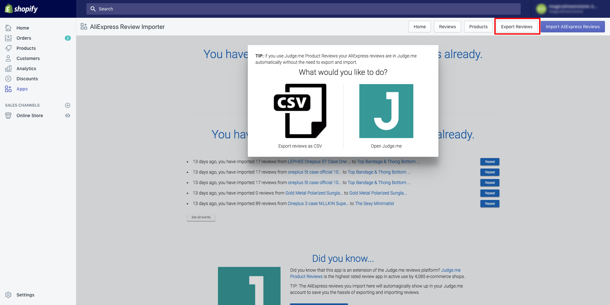Repeat the Oneplus 3 case NILLKIN import

pyautogui.click(x=490, y=204)
